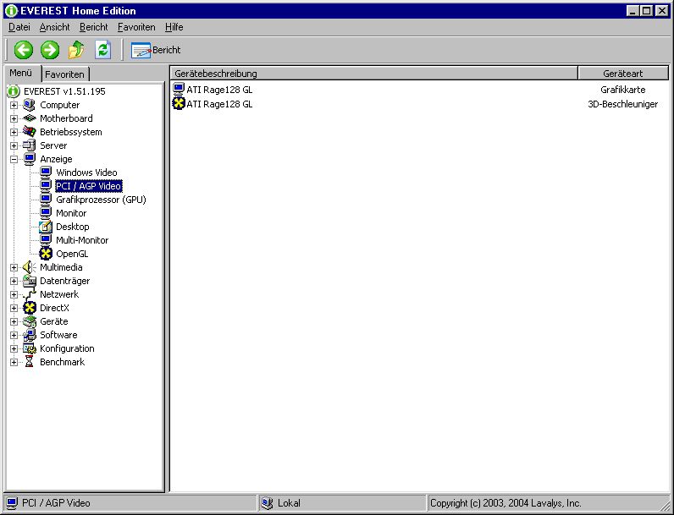
Task: Click the Monitor item icon in tree
Action: [x=46, y=213]
